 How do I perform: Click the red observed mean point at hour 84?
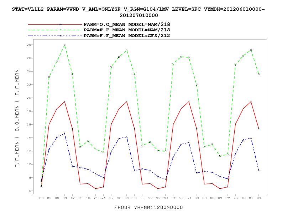(258, 129)
